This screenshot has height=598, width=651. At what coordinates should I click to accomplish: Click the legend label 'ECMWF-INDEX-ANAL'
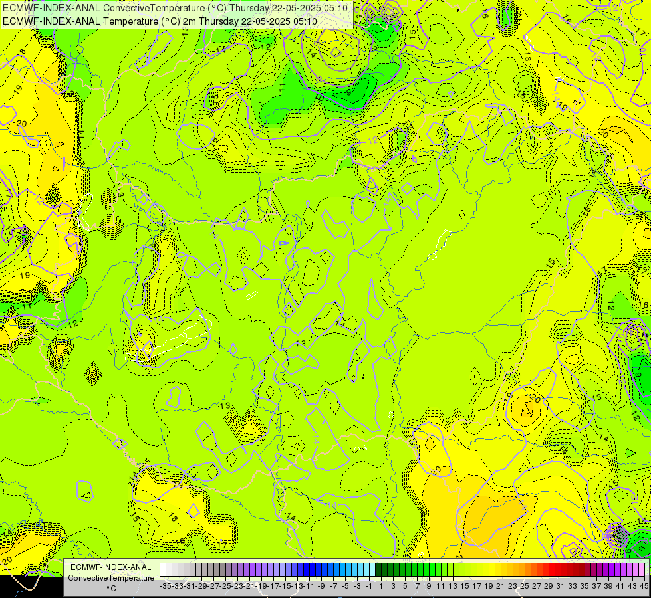point(111,567)
